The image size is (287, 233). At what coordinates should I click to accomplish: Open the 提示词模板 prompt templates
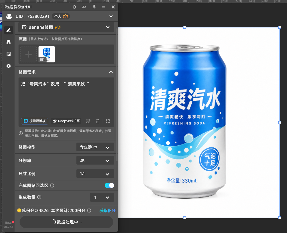pyautogui.click(x=35, y=121)
